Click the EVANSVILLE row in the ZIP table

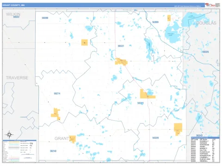(x=203, y=152)
